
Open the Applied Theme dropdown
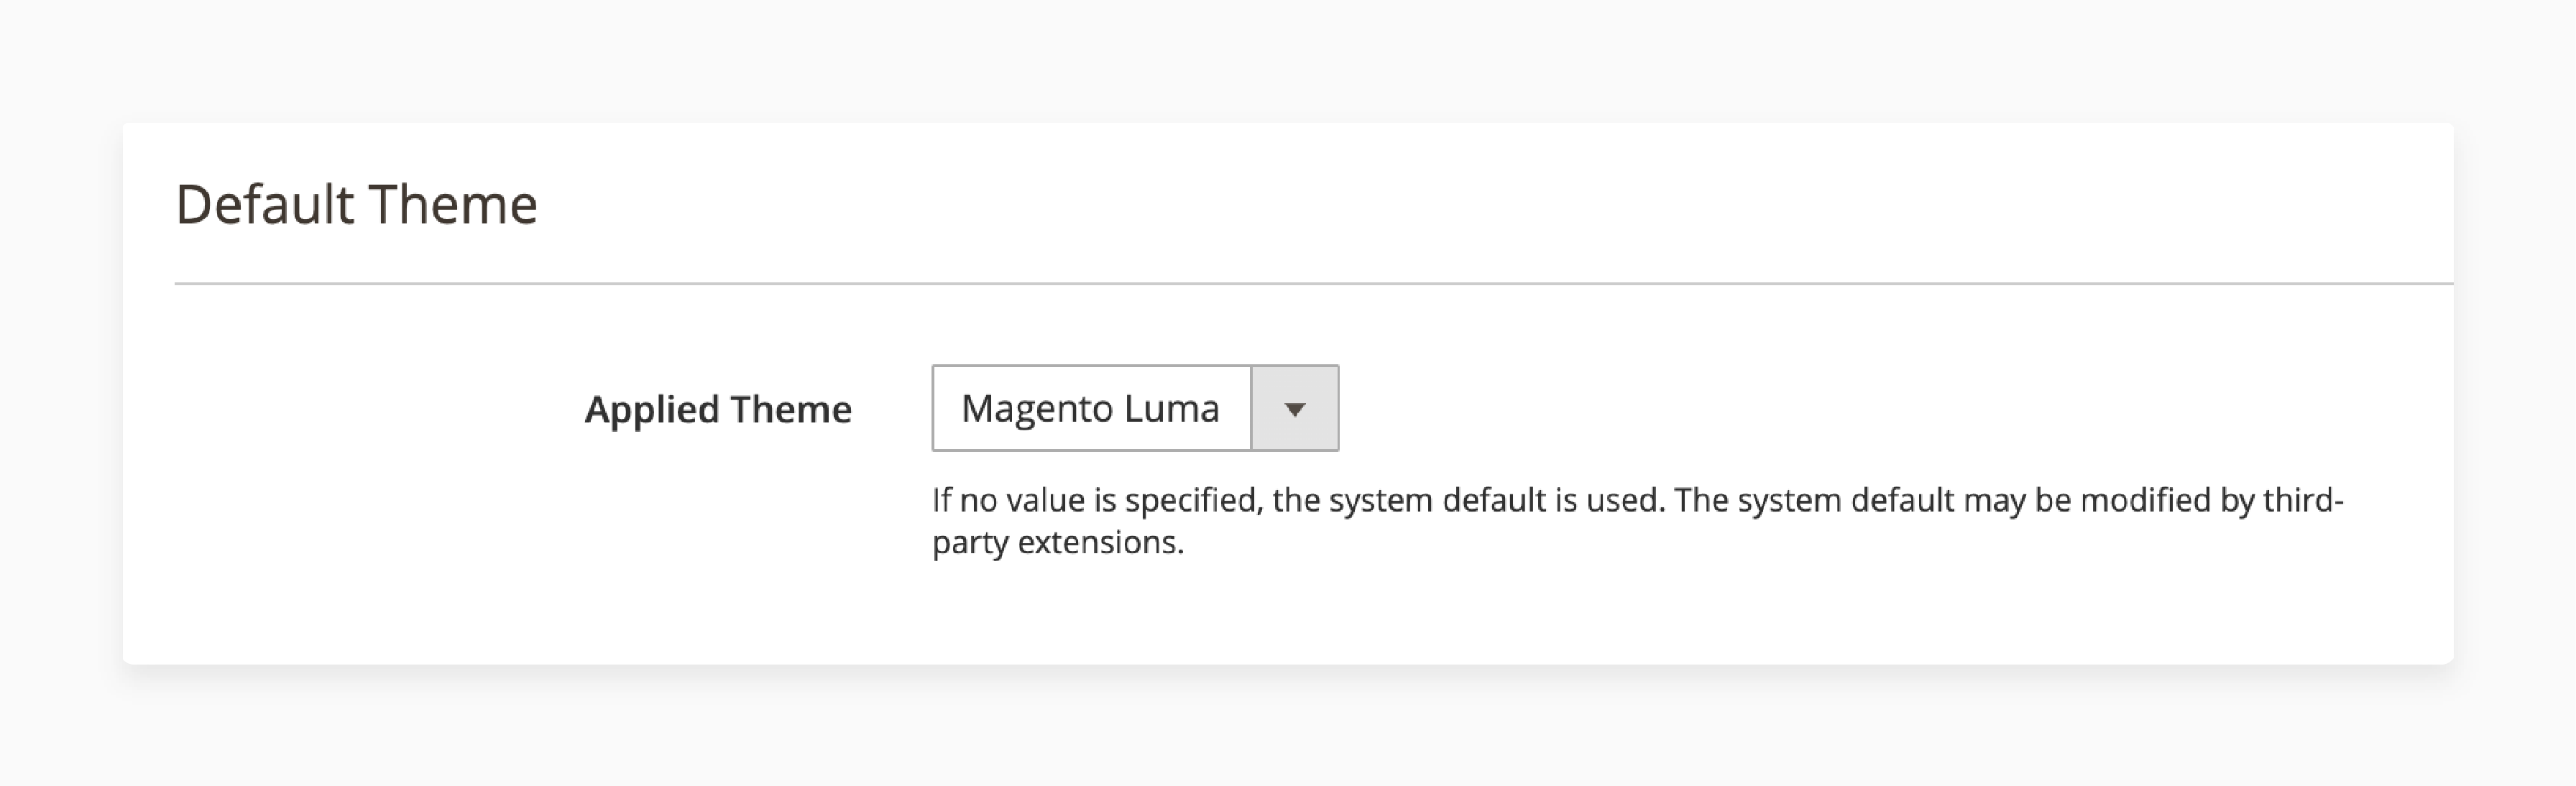pos(1135,408)
